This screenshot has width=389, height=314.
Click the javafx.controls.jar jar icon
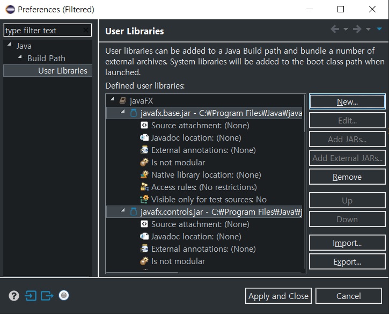tap(134, 211)
